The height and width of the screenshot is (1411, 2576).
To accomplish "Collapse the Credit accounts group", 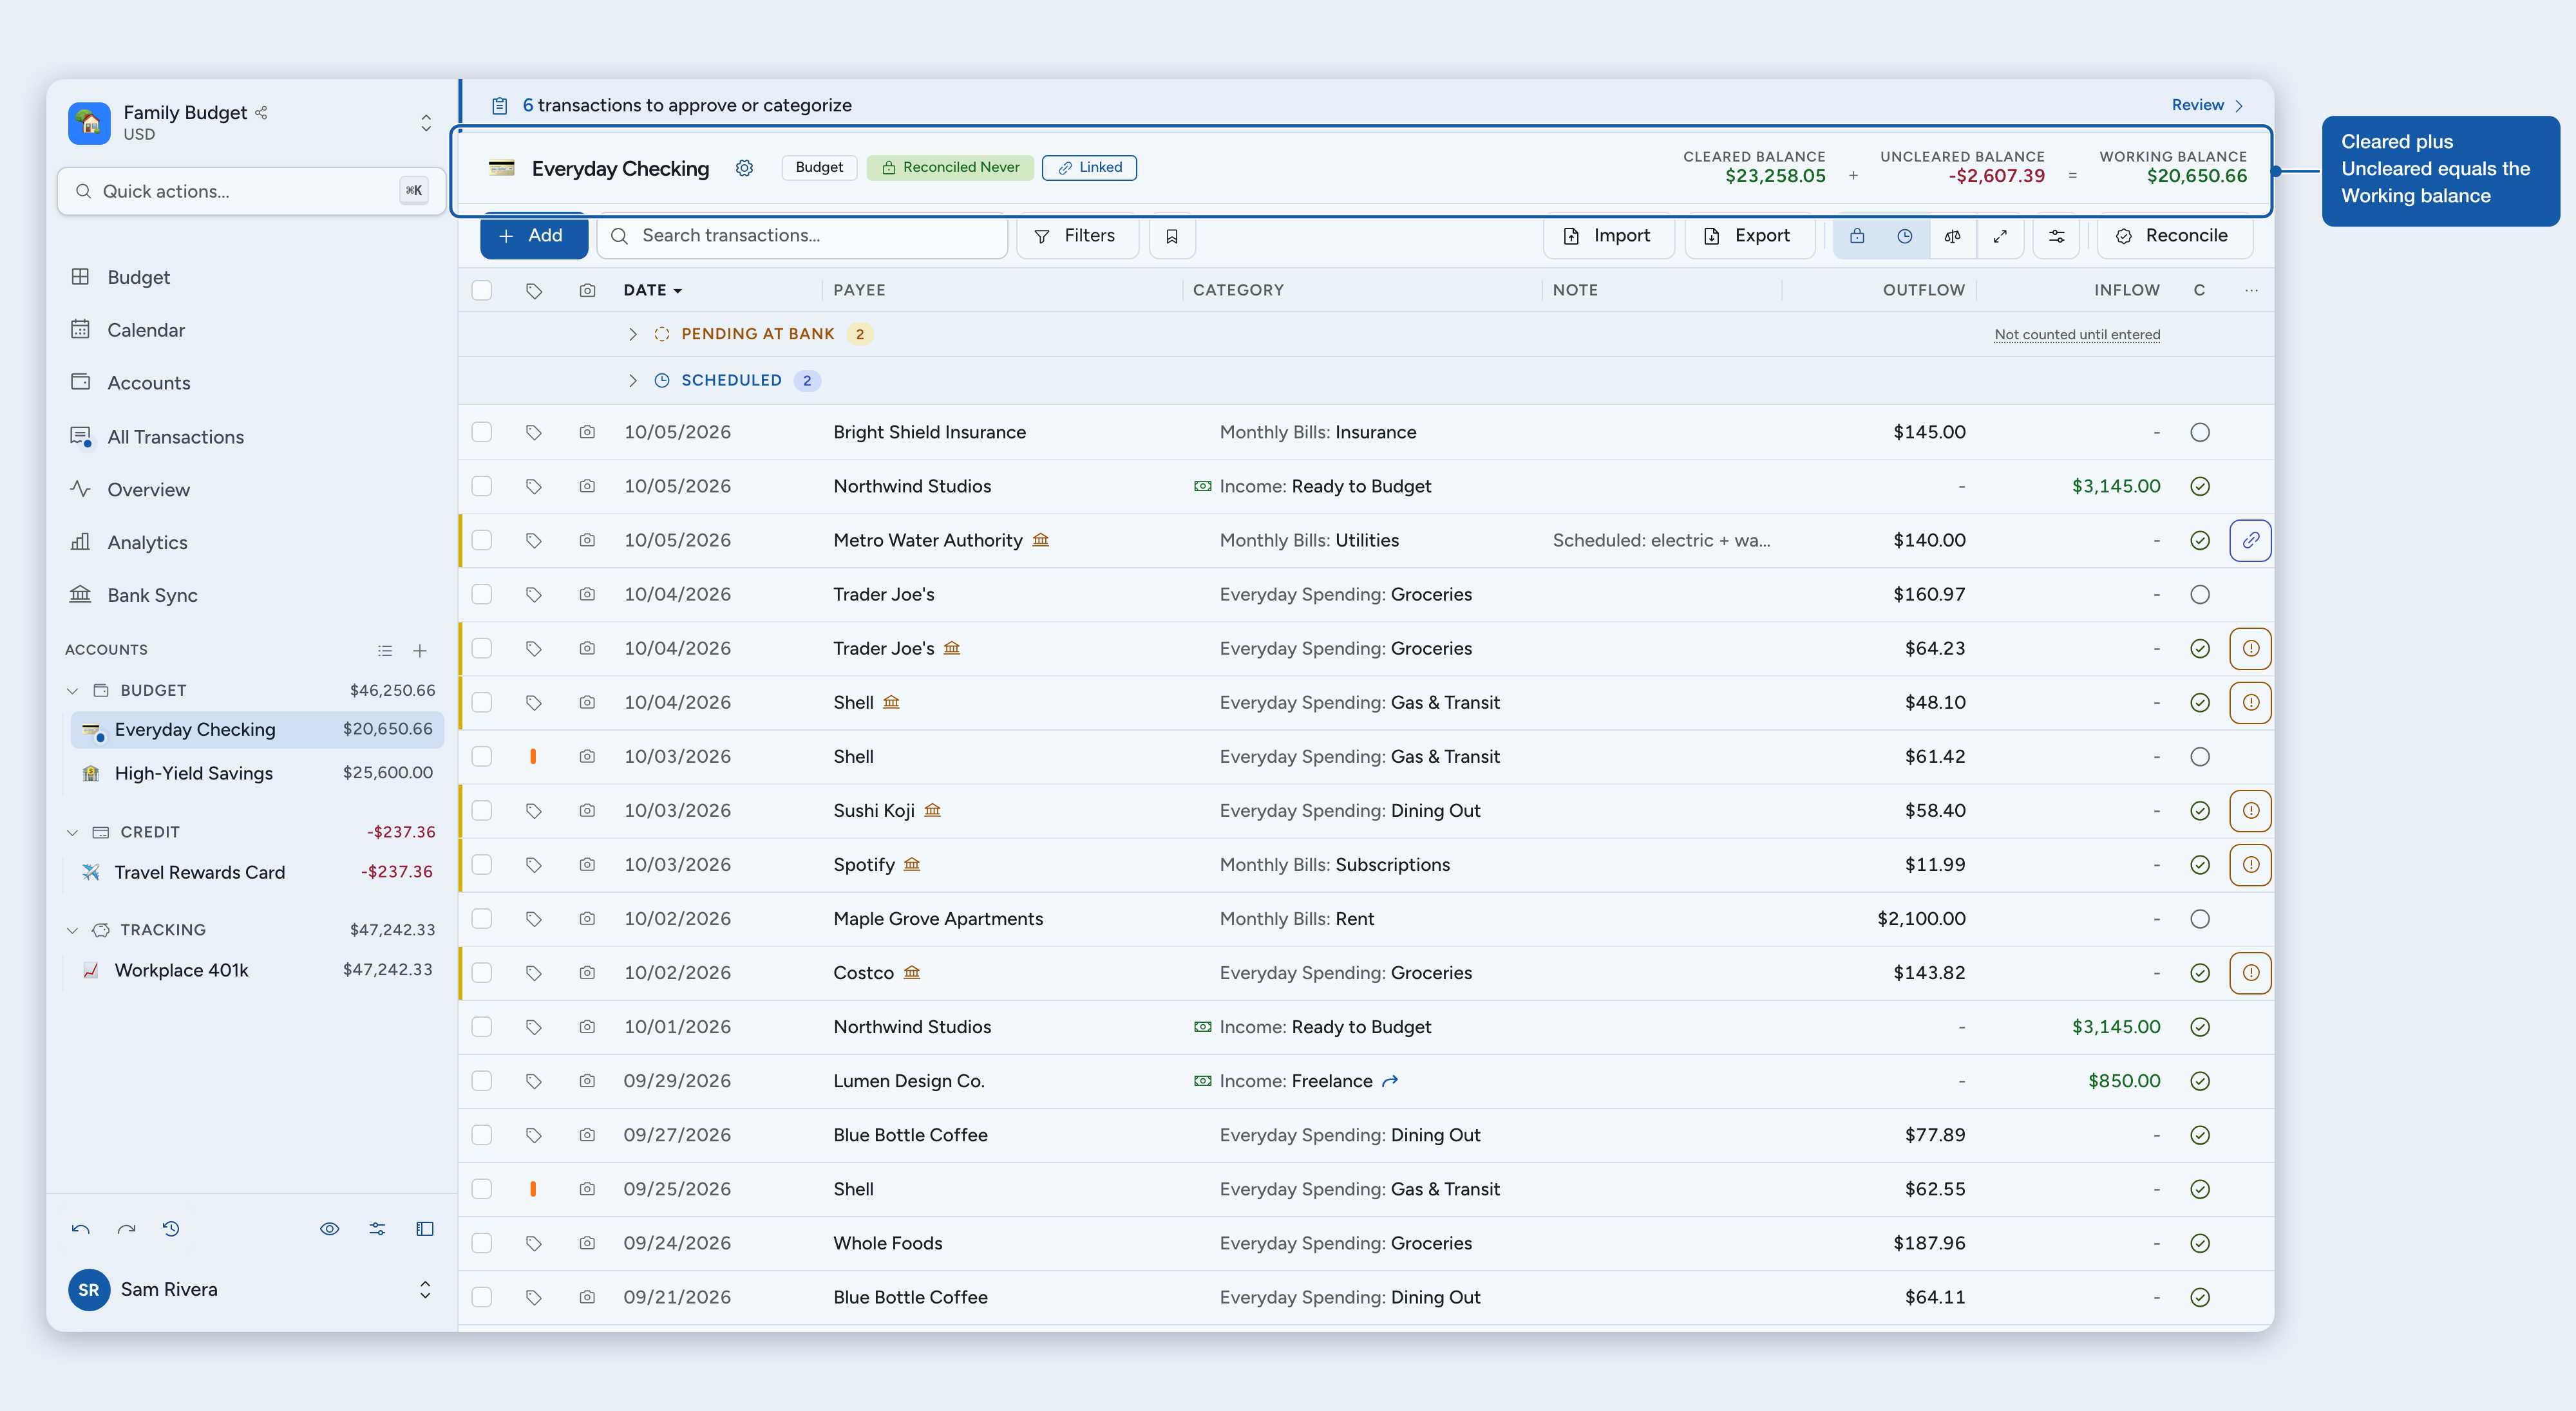I will [72, 834].
